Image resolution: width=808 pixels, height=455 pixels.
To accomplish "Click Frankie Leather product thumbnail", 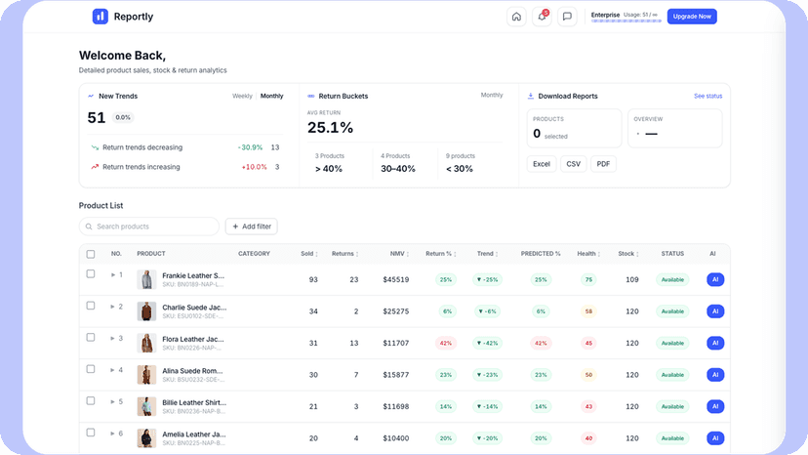I will point(146,279).
